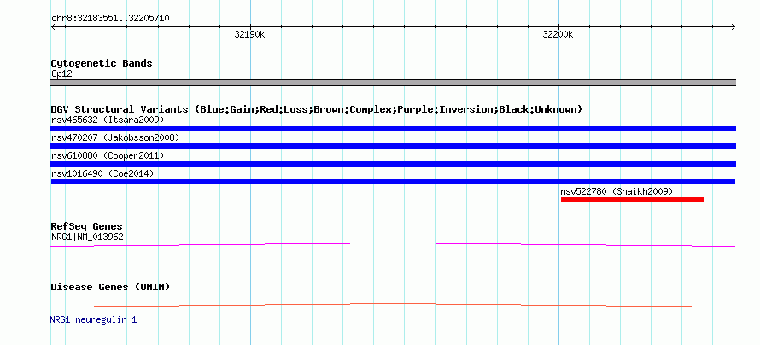
Task: Click the nsv610880 (Cooper2011) blue gain bar
Action: [x=393, y=164]
